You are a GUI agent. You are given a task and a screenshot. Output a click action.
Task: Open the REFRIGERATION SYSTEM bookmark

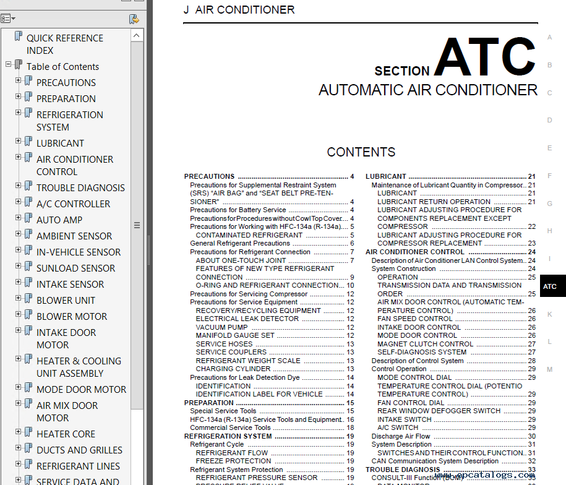coord(70,121)
